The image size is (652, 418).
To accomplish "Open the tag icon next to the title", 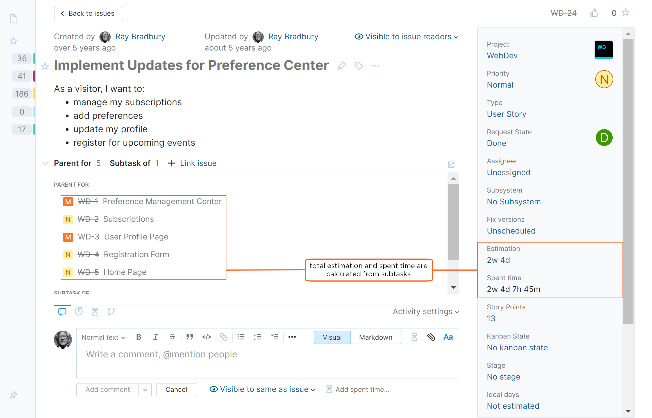I will (359, 66).
